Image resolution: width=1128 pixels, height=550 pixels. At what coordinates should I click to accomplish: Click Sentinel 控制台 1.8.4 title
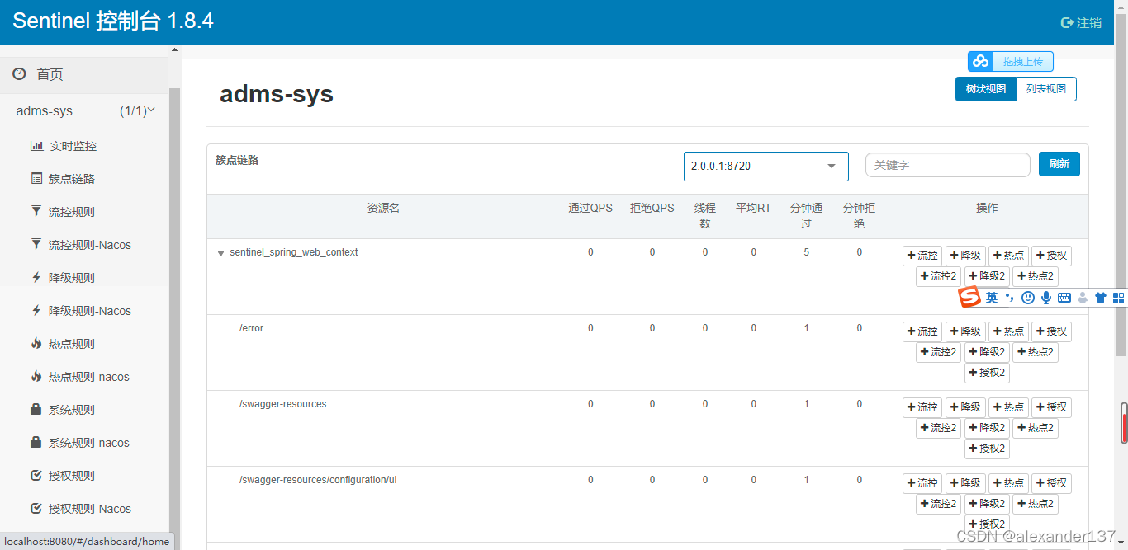pyautogui.click(x=113, y=21)
